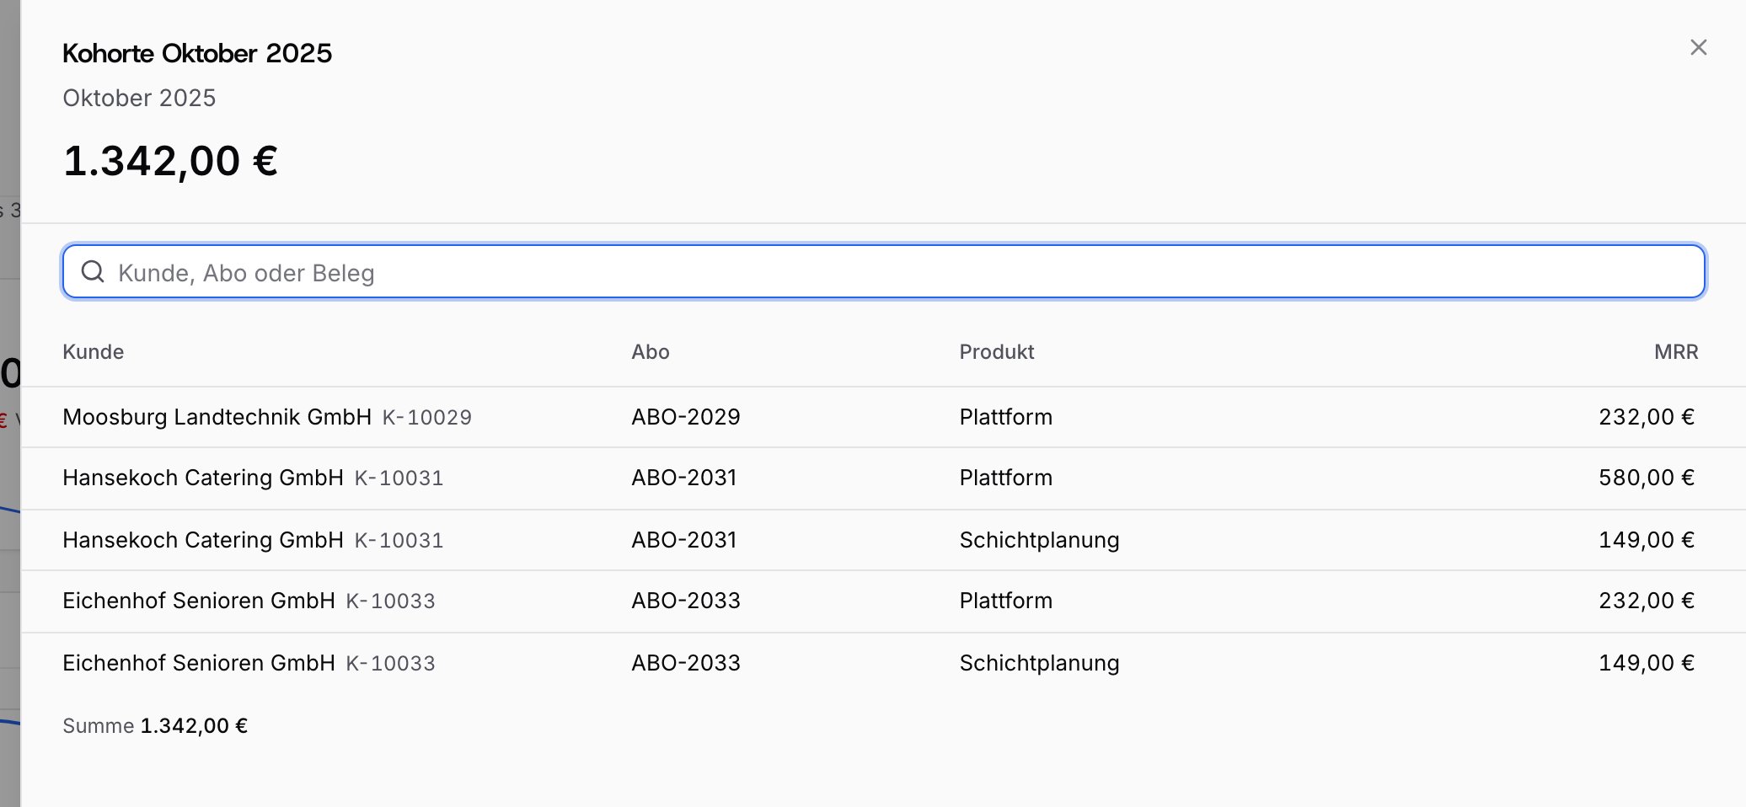Select Hansekoch Catering GmbH in the Schichtplanung row
Image resolution: width=1746 pixels, height=807 pixels.
coord(203,540)
